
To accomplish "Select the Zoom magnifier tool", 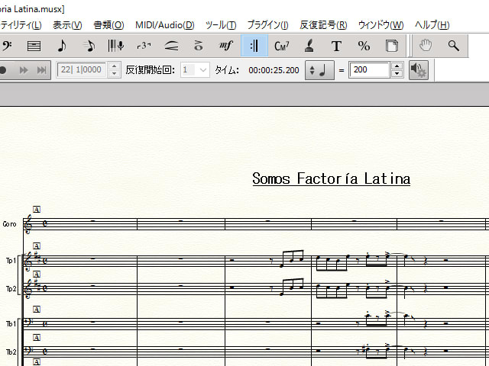I will click(453, 46).
